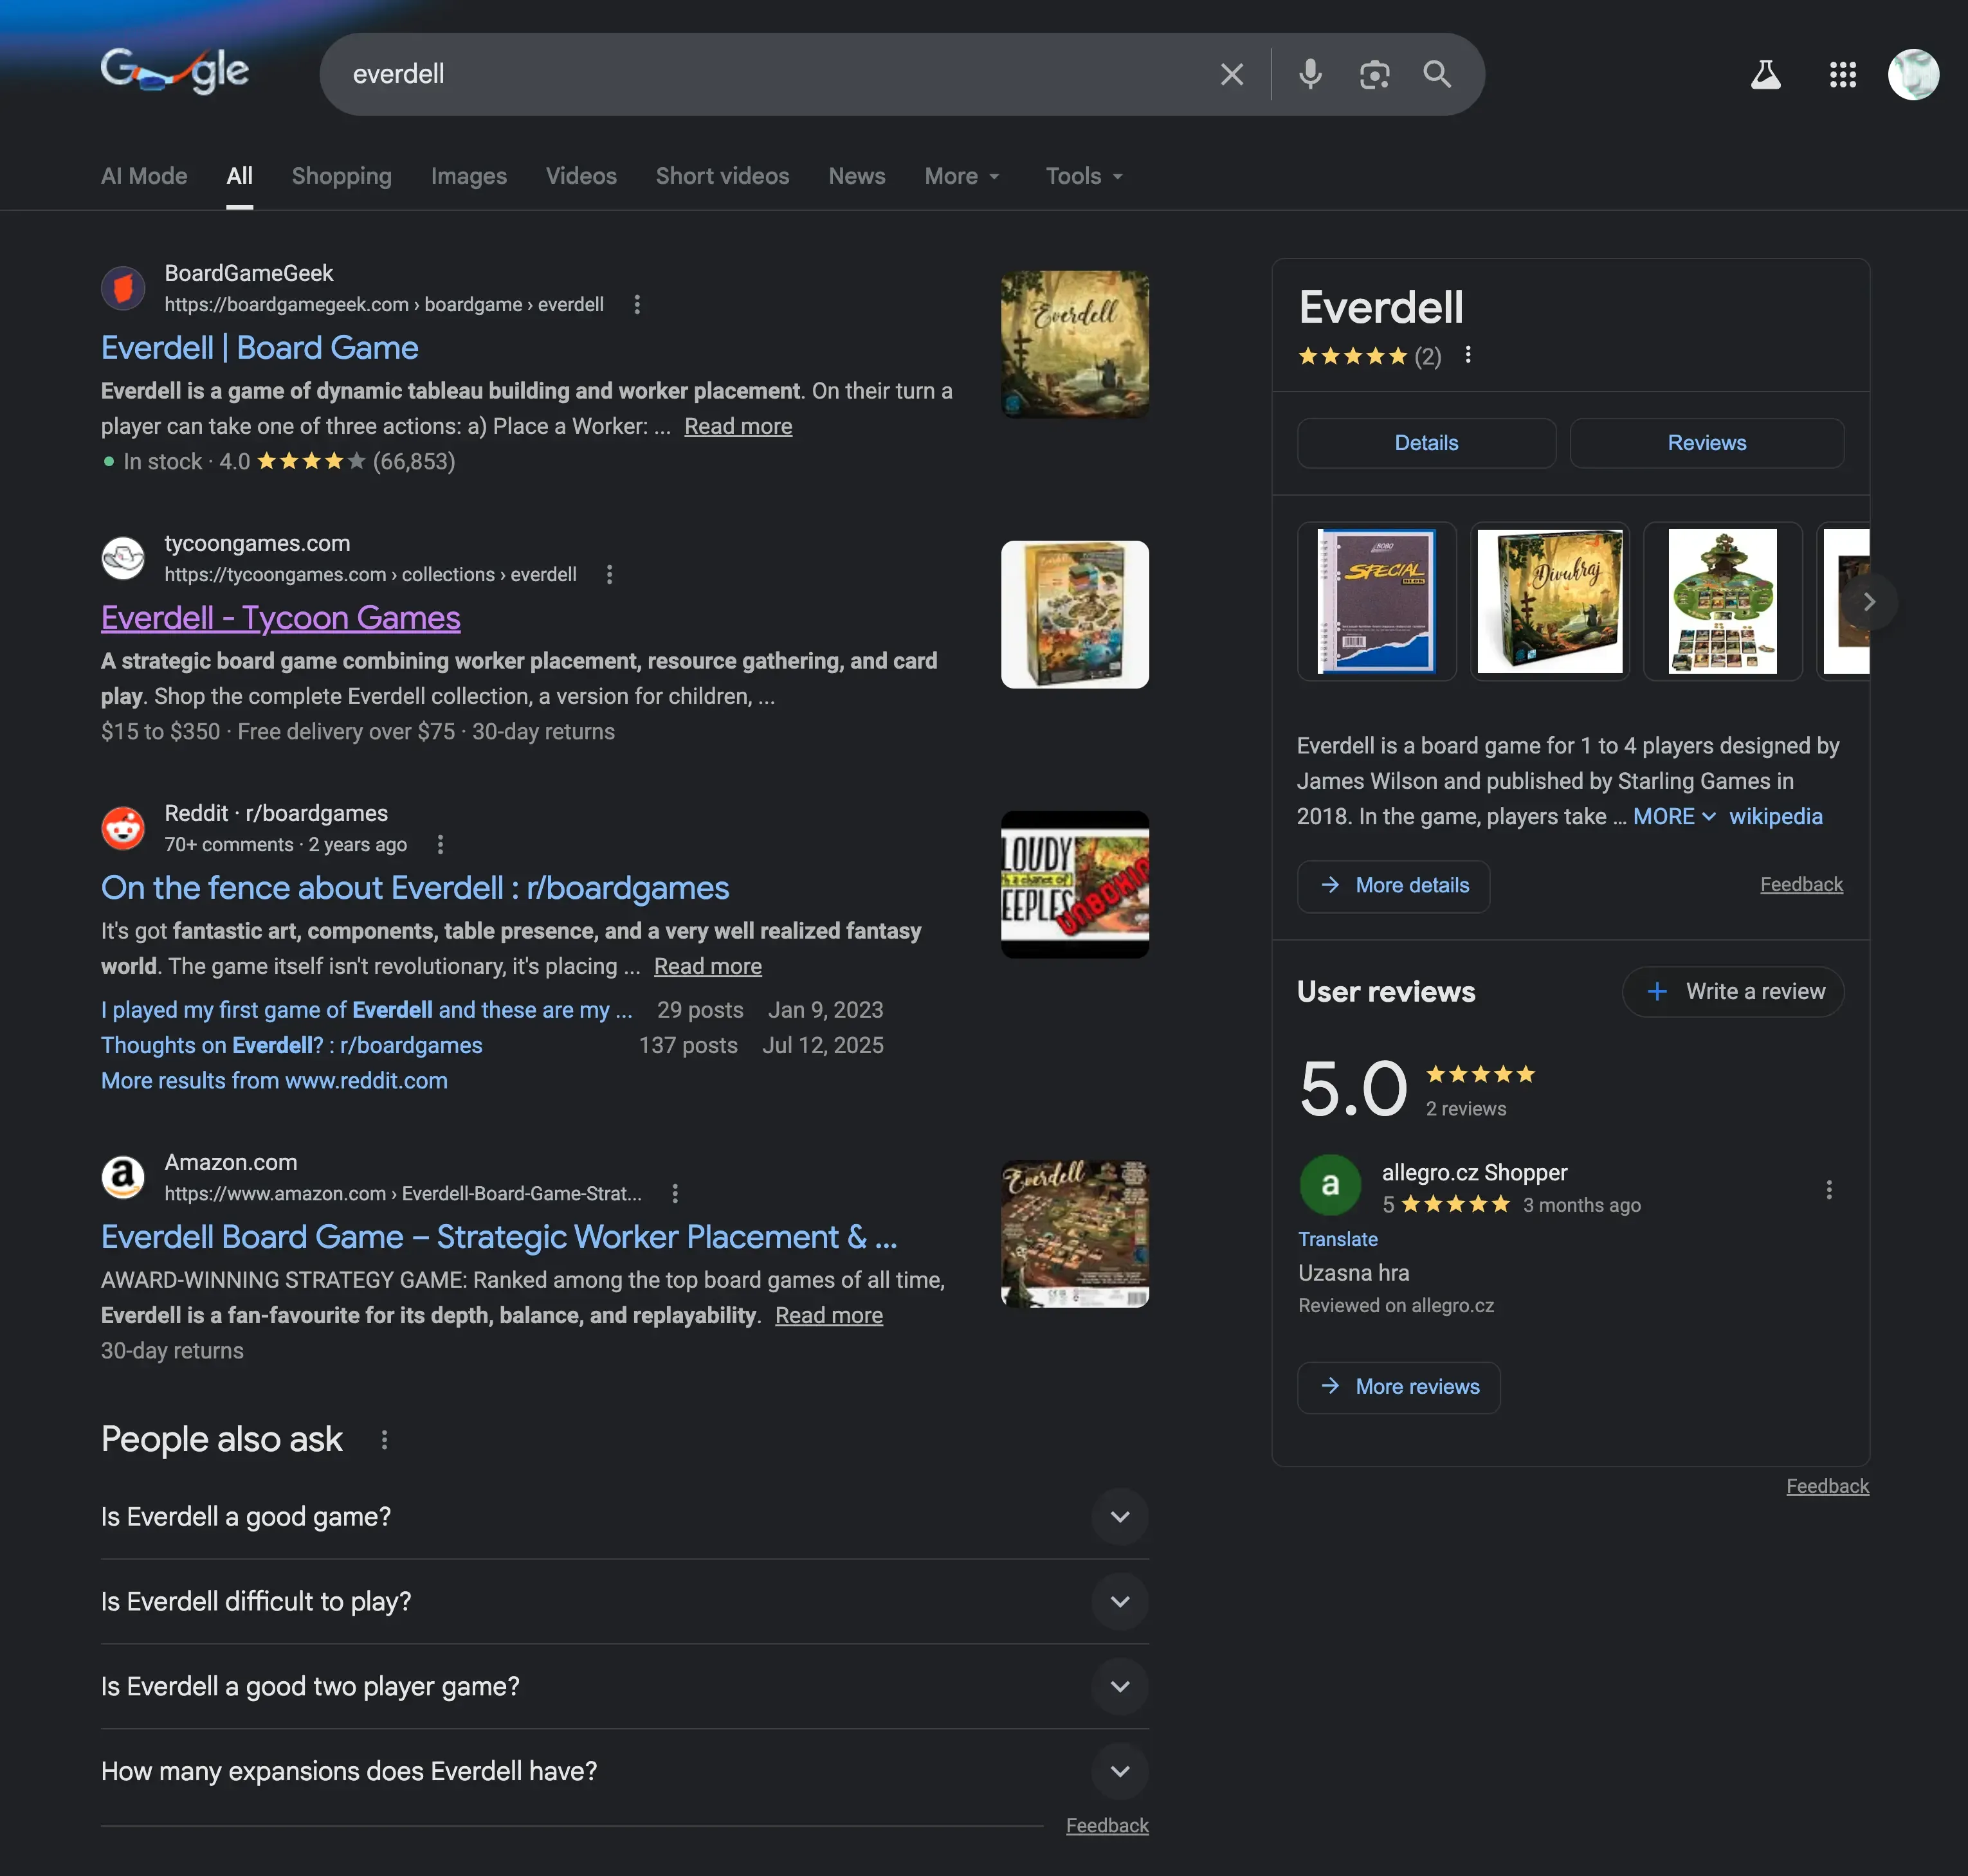Open your Google account profile avatar

pyautogui.click(x=1912, y=74)
